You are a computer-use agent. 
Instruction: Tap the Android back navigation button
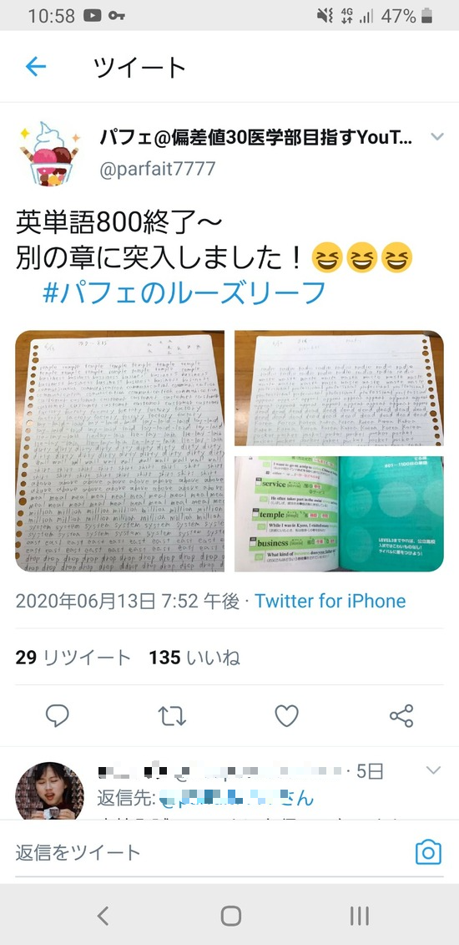[x=103, y=916]
